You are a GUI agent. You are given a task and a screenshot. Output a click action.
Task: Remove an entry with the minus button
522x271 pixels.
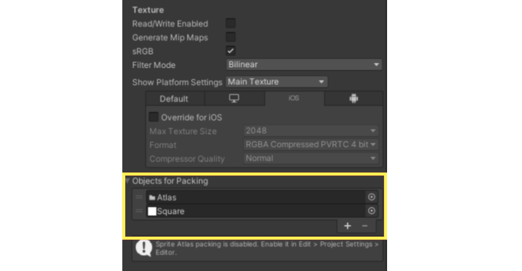point(365,225)
